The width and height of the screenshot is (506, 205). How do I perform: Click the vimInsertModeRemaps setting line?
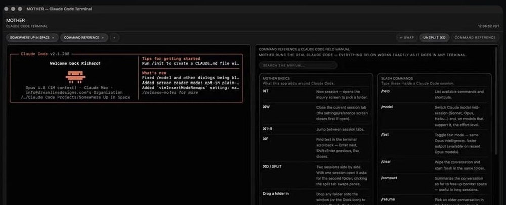coord(190,88)
